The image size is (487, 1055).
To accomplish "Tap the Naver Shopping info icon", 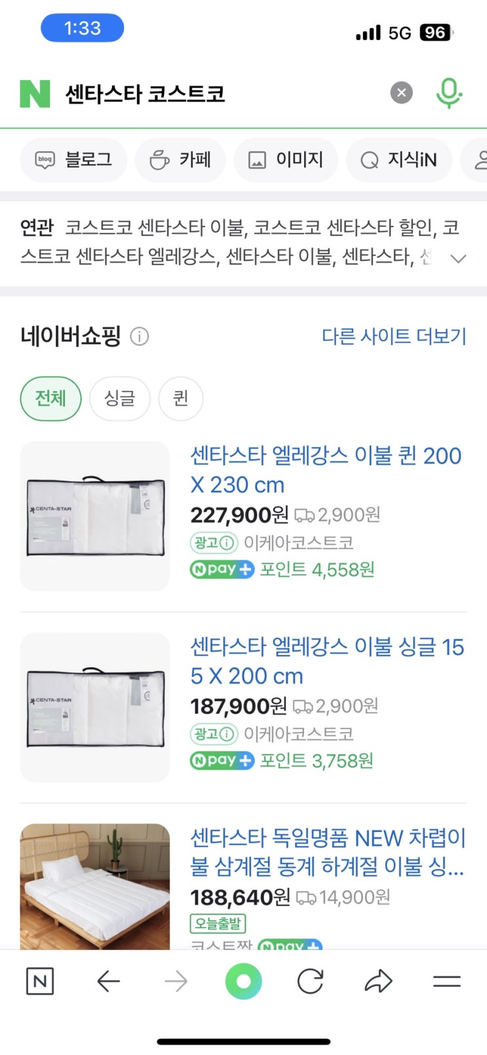I will [x=140, y=337].
